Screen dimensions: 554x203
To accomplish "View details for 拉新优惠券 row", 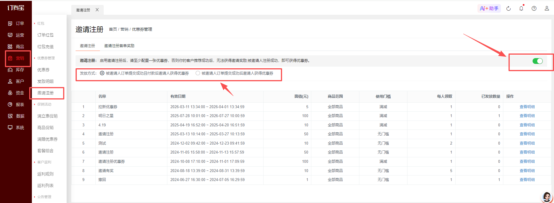I will tap(527, 107).
